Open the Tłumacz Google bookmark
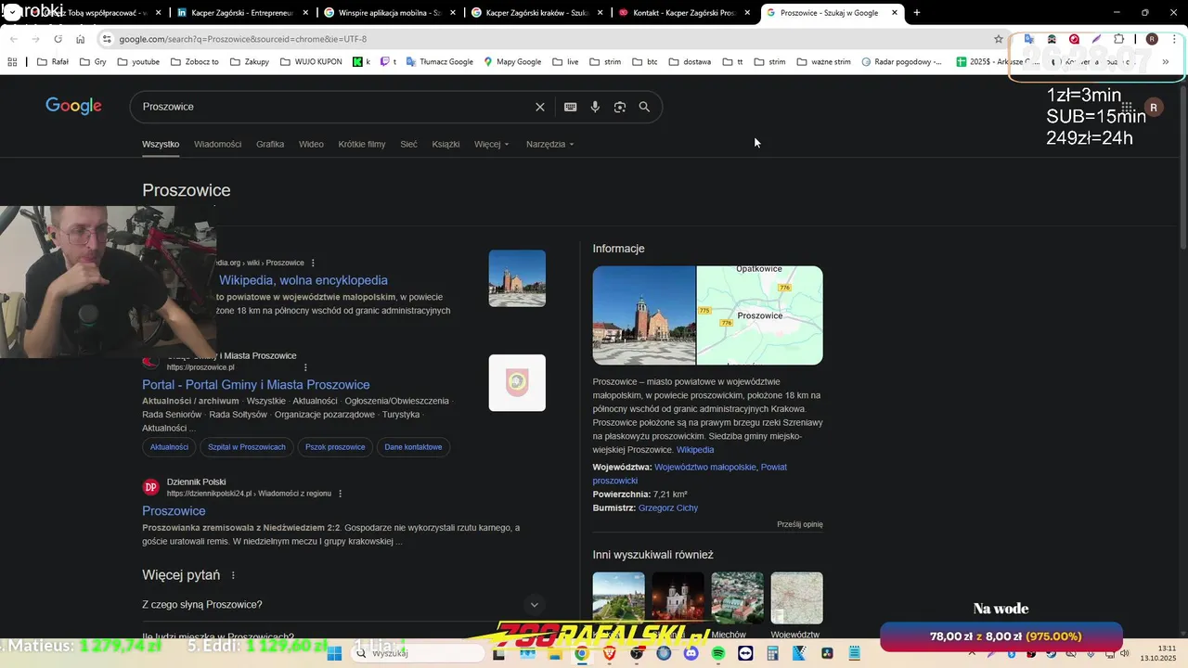Image resolution: width=1188 pixels, height=668 pixels. (439, 62)
